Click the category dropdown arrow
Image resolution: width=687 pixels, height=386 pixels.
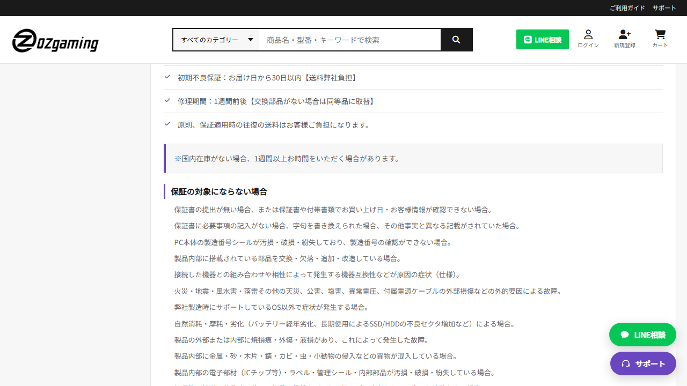pos(251,40)
